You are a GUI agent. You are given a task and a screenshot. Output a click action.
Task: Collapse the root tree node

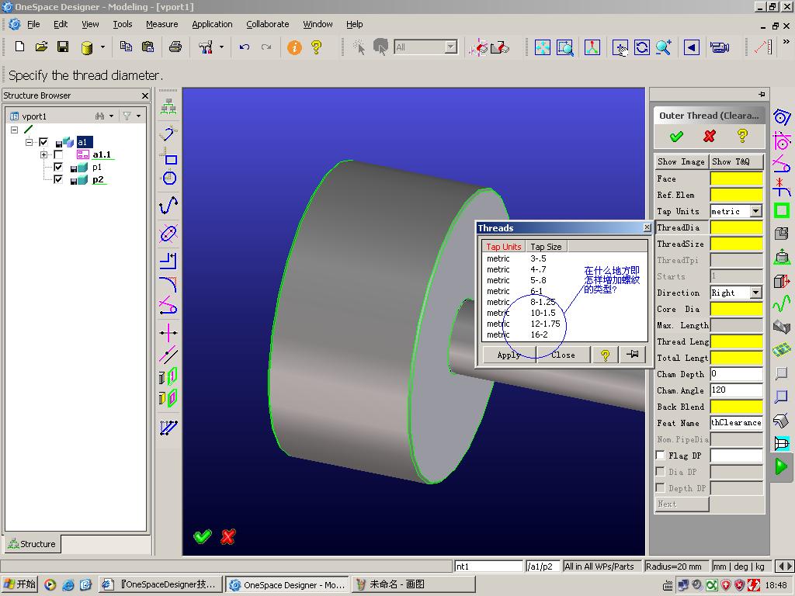tap(14, 130)
